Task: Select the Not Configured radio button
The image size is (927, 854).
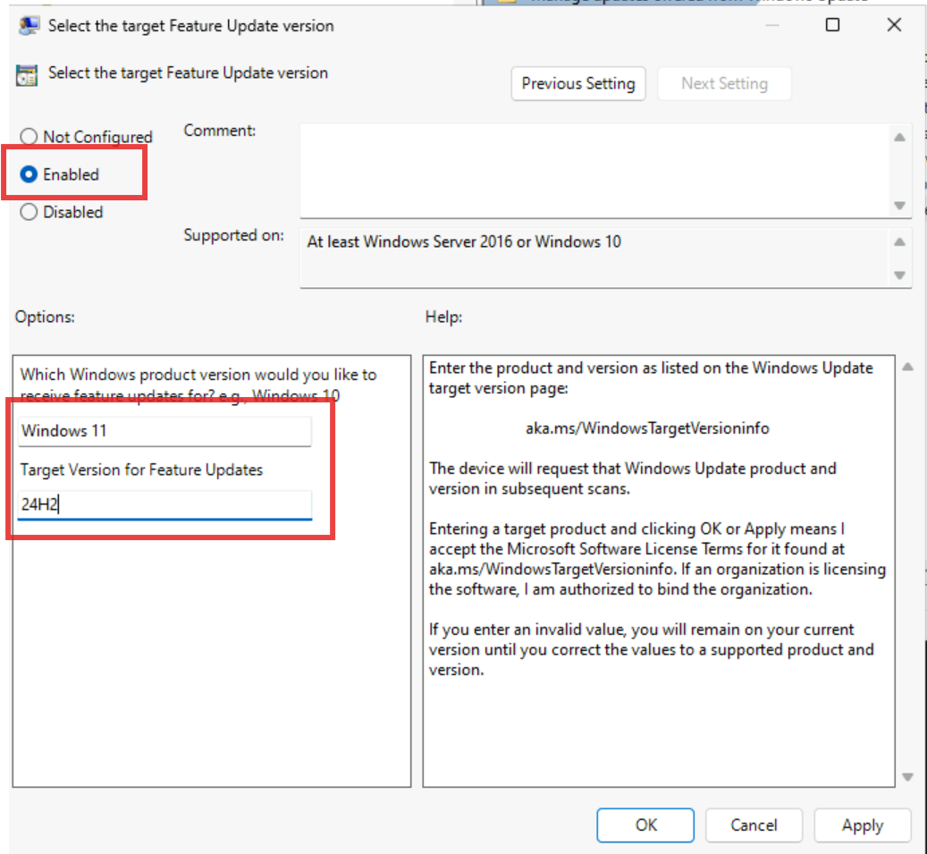Action: [x=28, y=136]
